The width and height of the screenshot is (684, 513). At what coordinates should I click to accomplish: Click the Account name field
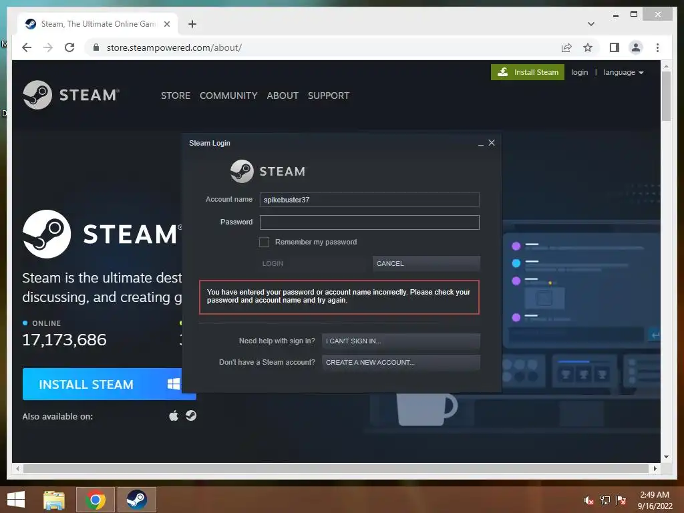pyautogui.click(x=369, y=200)
